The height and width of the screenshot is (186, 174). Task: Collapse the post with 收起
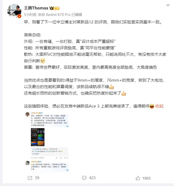click(x=159, y=106)
